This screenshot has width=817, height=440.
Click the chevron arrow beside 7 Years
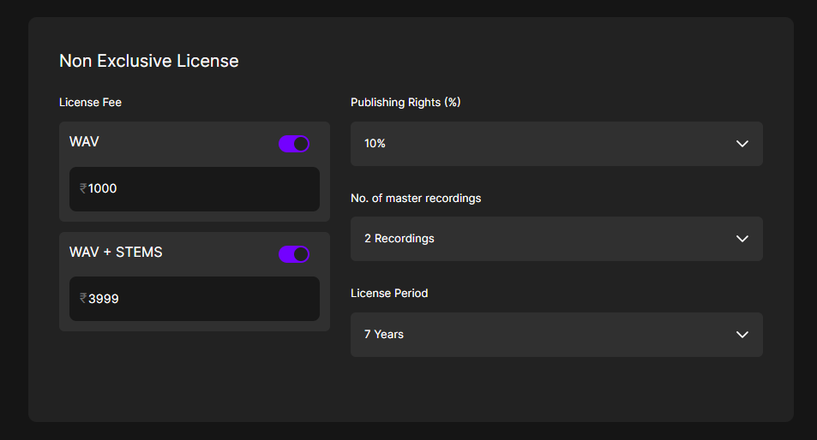(x=742, y=335)
